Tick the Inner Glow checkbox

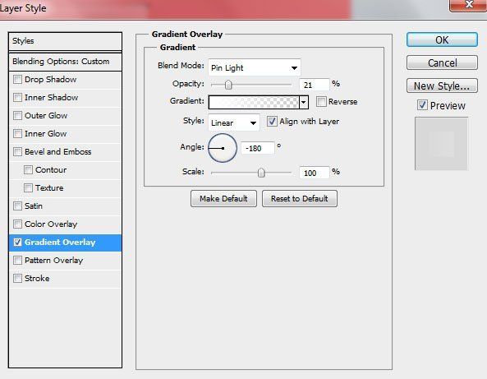click(17, 133)
